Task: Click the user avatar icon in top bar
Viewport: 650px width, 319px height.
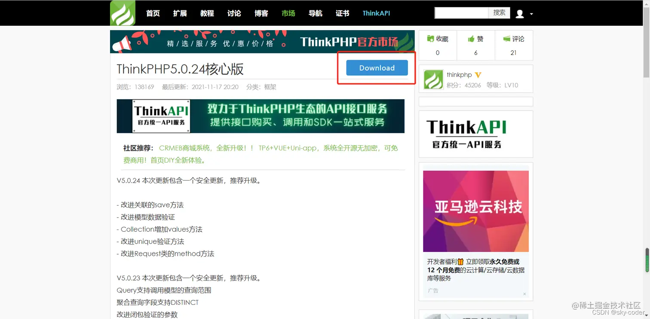Action: pos(519,13)
